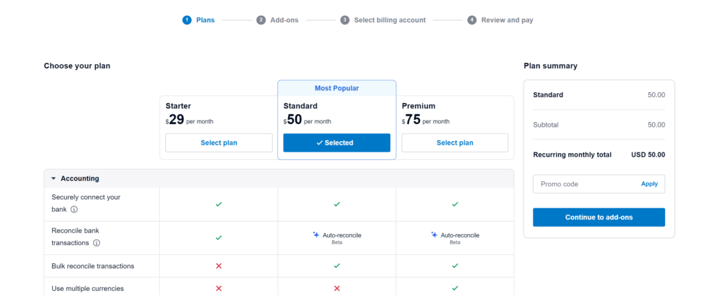Screen dimensions: 711x295
Task: Click the Plans step indicator
Action: pos(199,20)
